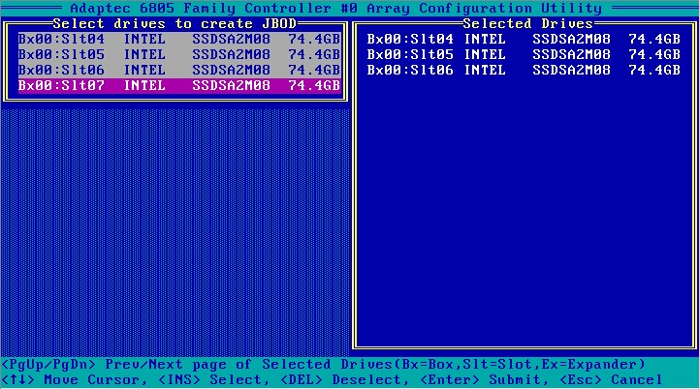Click the <PgUp/PgDn> page navigation hint
Image resolution: width=699 pixels, height=389 pixels.
click(48, 365)
